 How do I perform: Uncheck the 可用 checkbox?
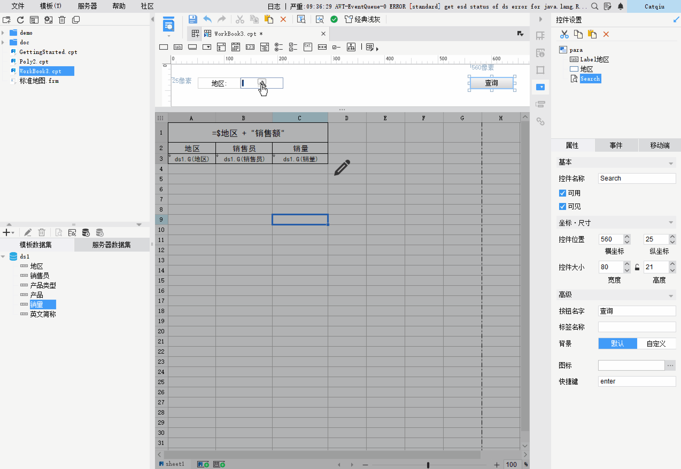[562, 193]
